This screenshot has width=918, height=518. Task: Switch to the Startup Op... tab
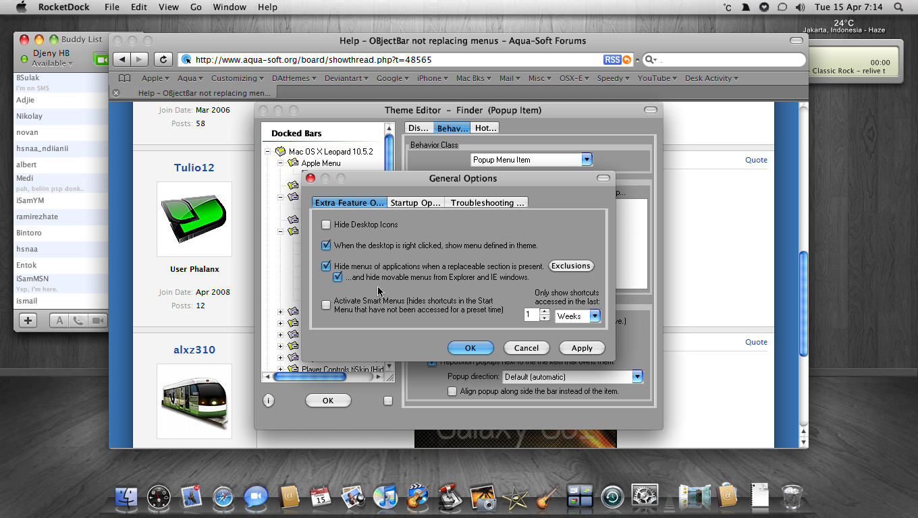[416, 202]
